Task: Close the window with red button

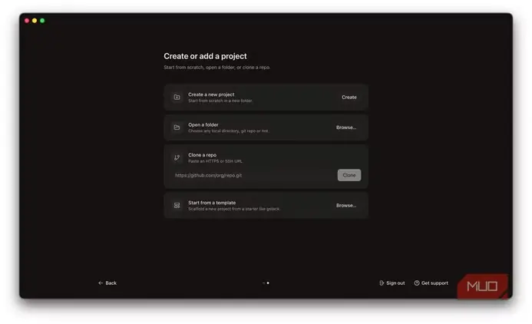Action: [27, 21]
